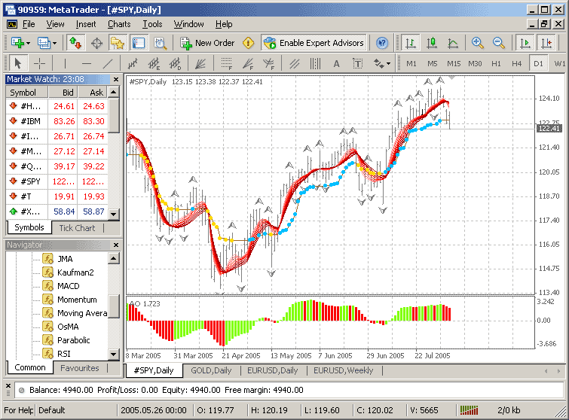This screenshot has width=569, height=420.
Task: Click the New Order button
Action: click(207, 43)
